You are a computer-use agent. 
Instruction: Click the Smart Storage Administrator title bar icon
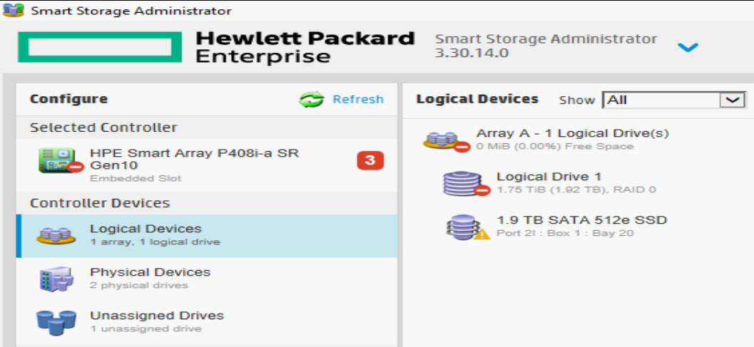coord(12,11)
